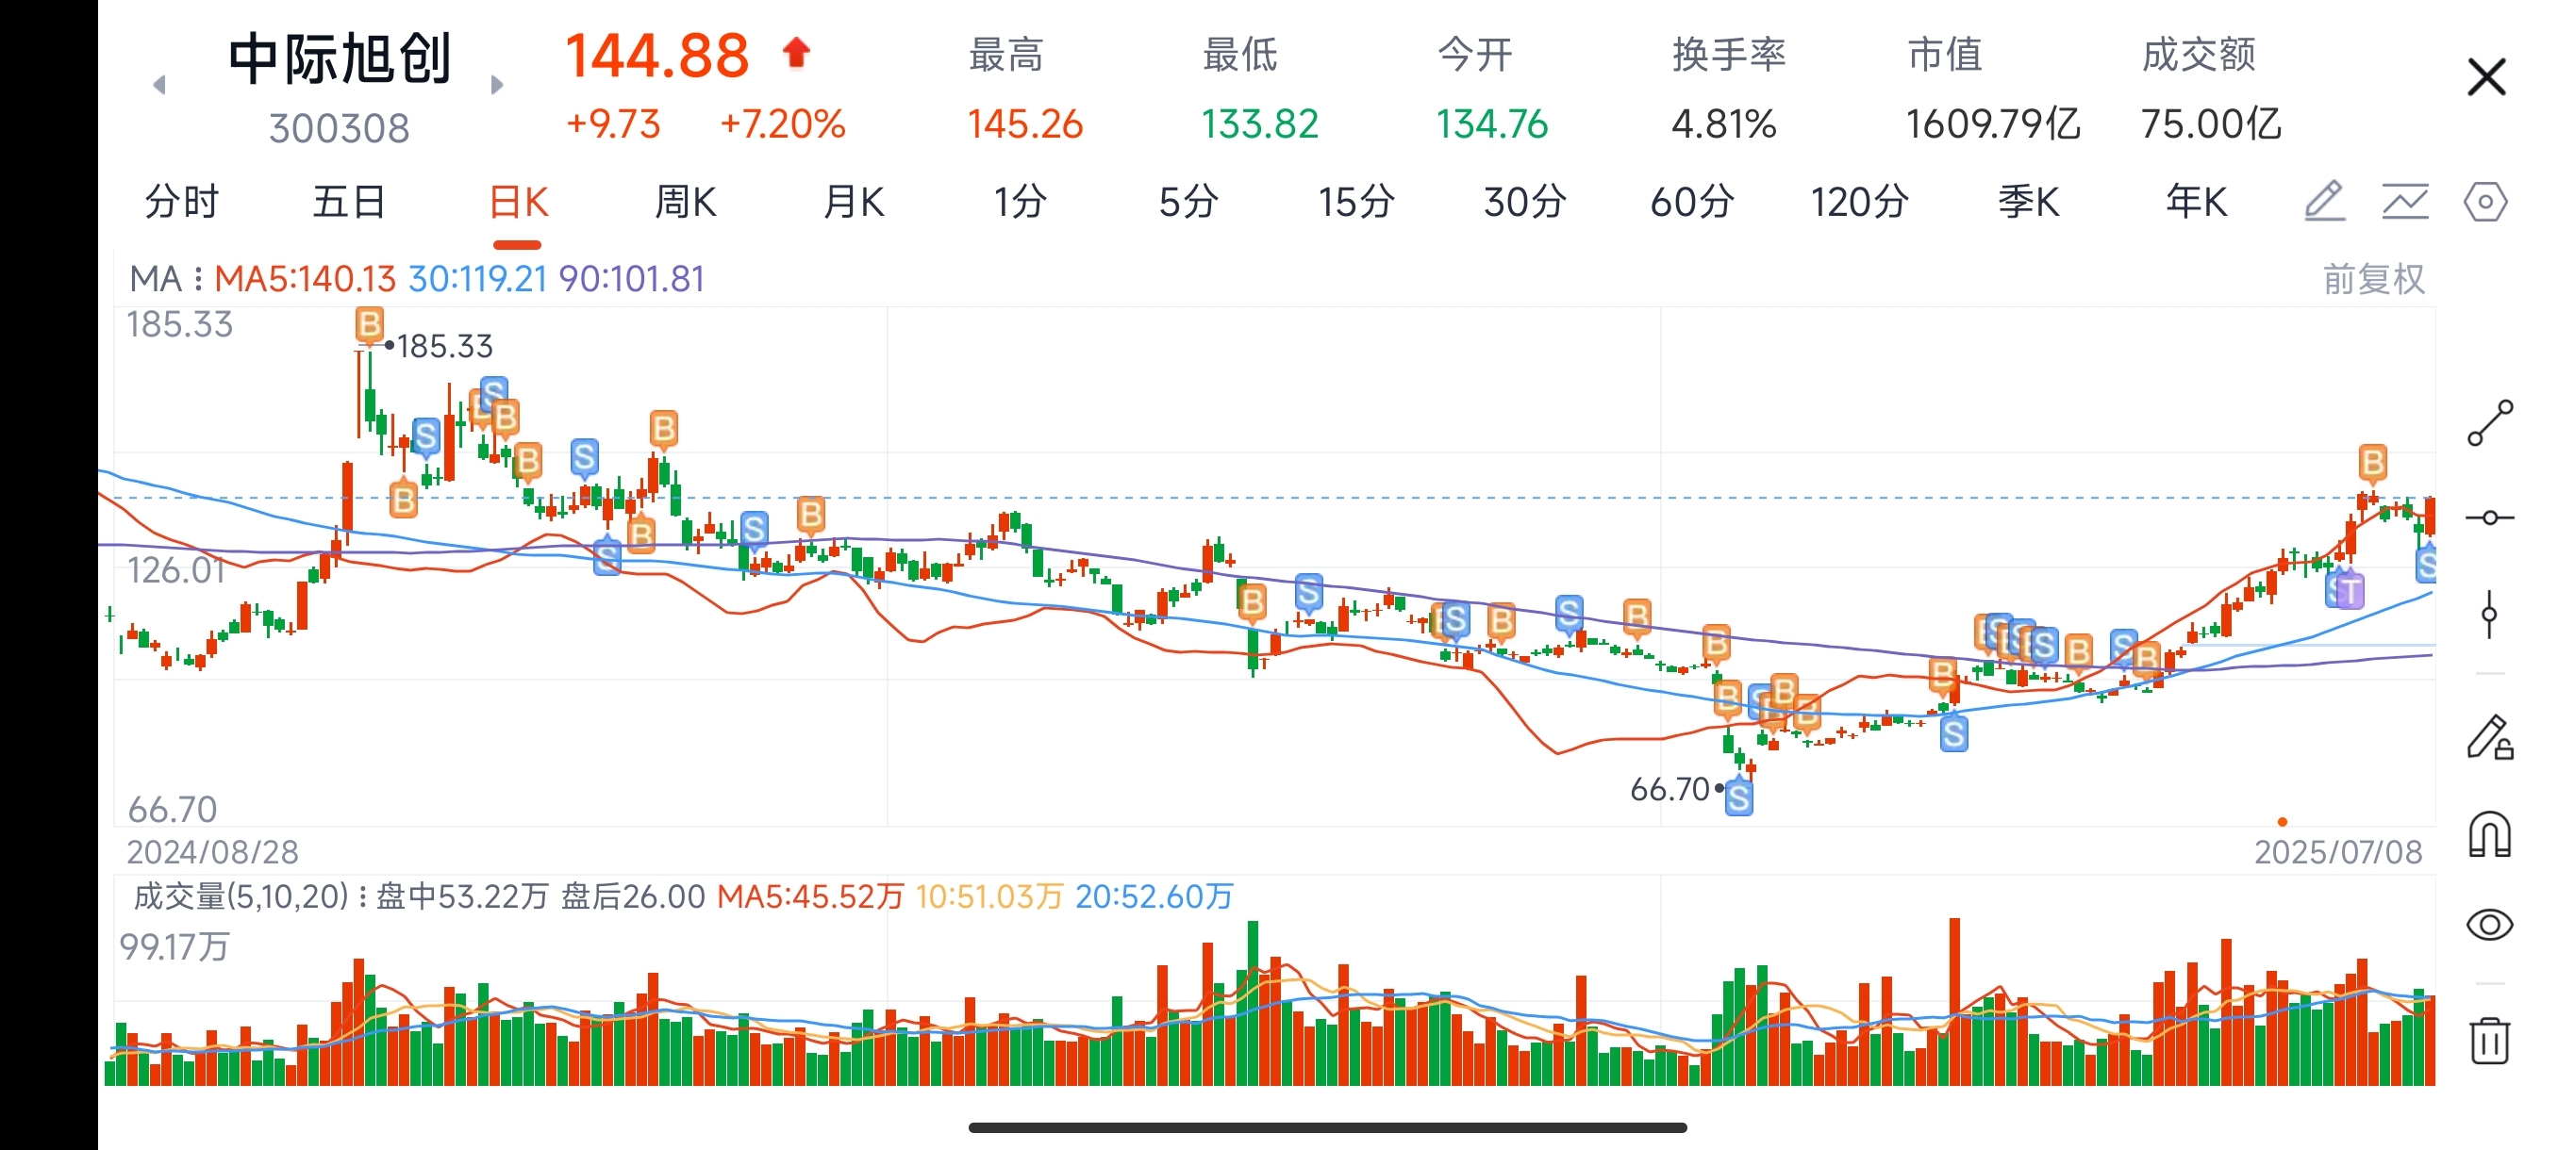Go to next stock with right arrow
The width and height of the screenshot is (2558, 1150).
click(x=496, y=86)
